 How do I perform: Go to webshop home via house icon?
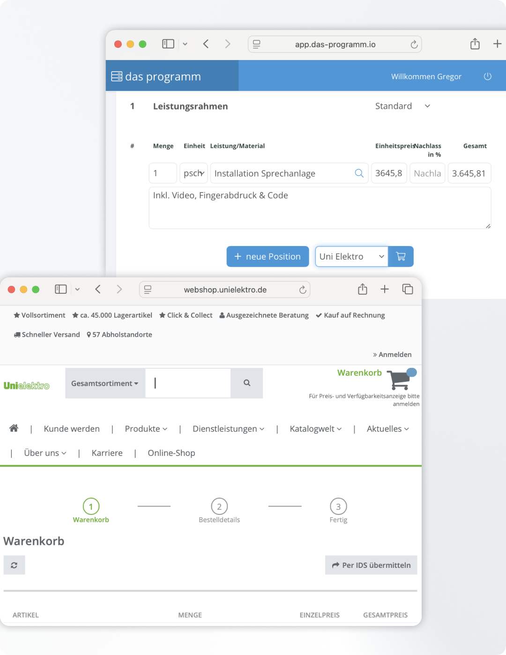tap(14, 428)
